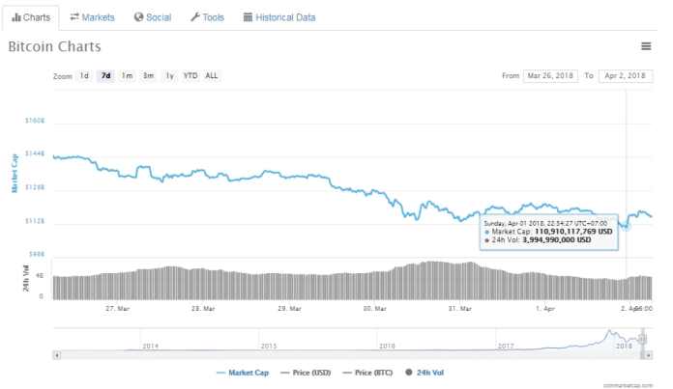673x389 pixels.
Task: Select YTD zoom range
Action: [x=190, y=76]
